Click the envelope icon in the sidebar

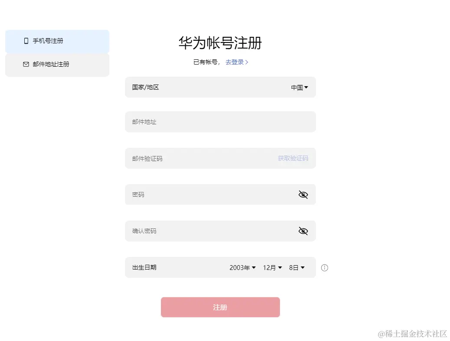[x=26, y=64]
